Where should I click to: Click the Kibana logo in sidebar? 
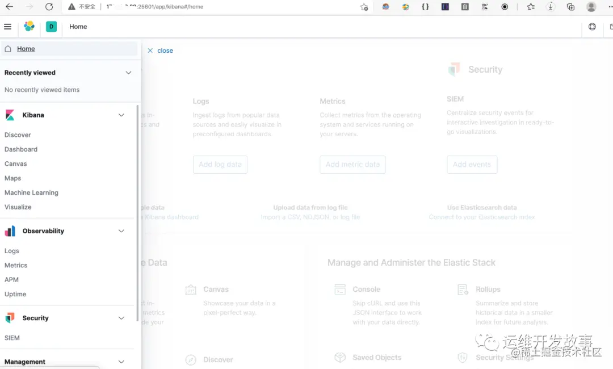coord(10,115)
